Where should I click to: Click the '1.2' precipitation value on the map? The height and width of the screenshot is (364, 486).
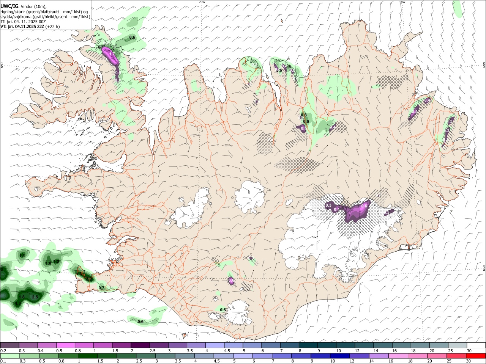coord(56,262)
